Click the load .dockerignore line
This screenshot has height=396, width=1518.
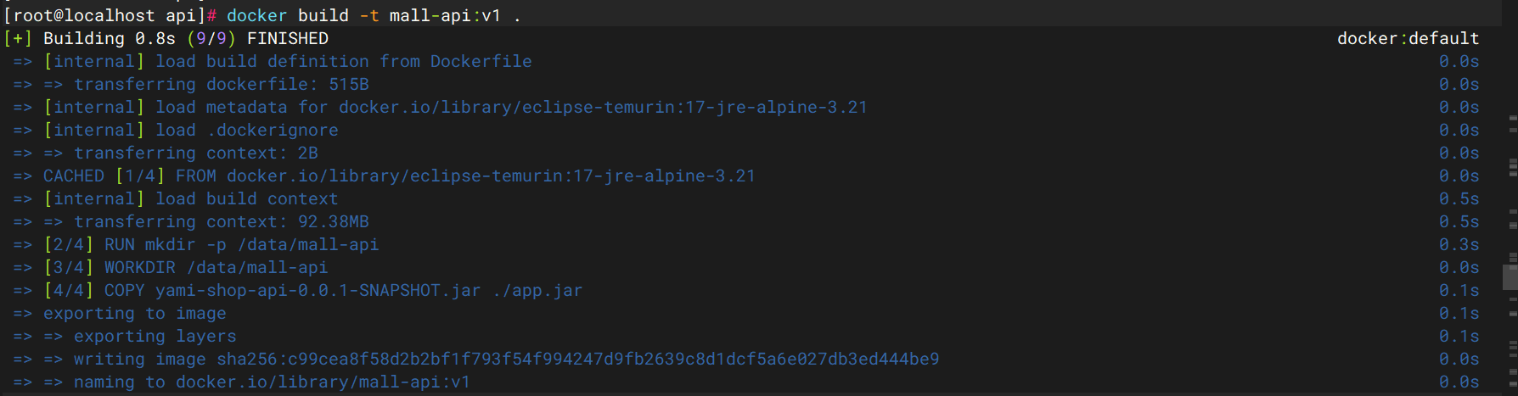191,130
